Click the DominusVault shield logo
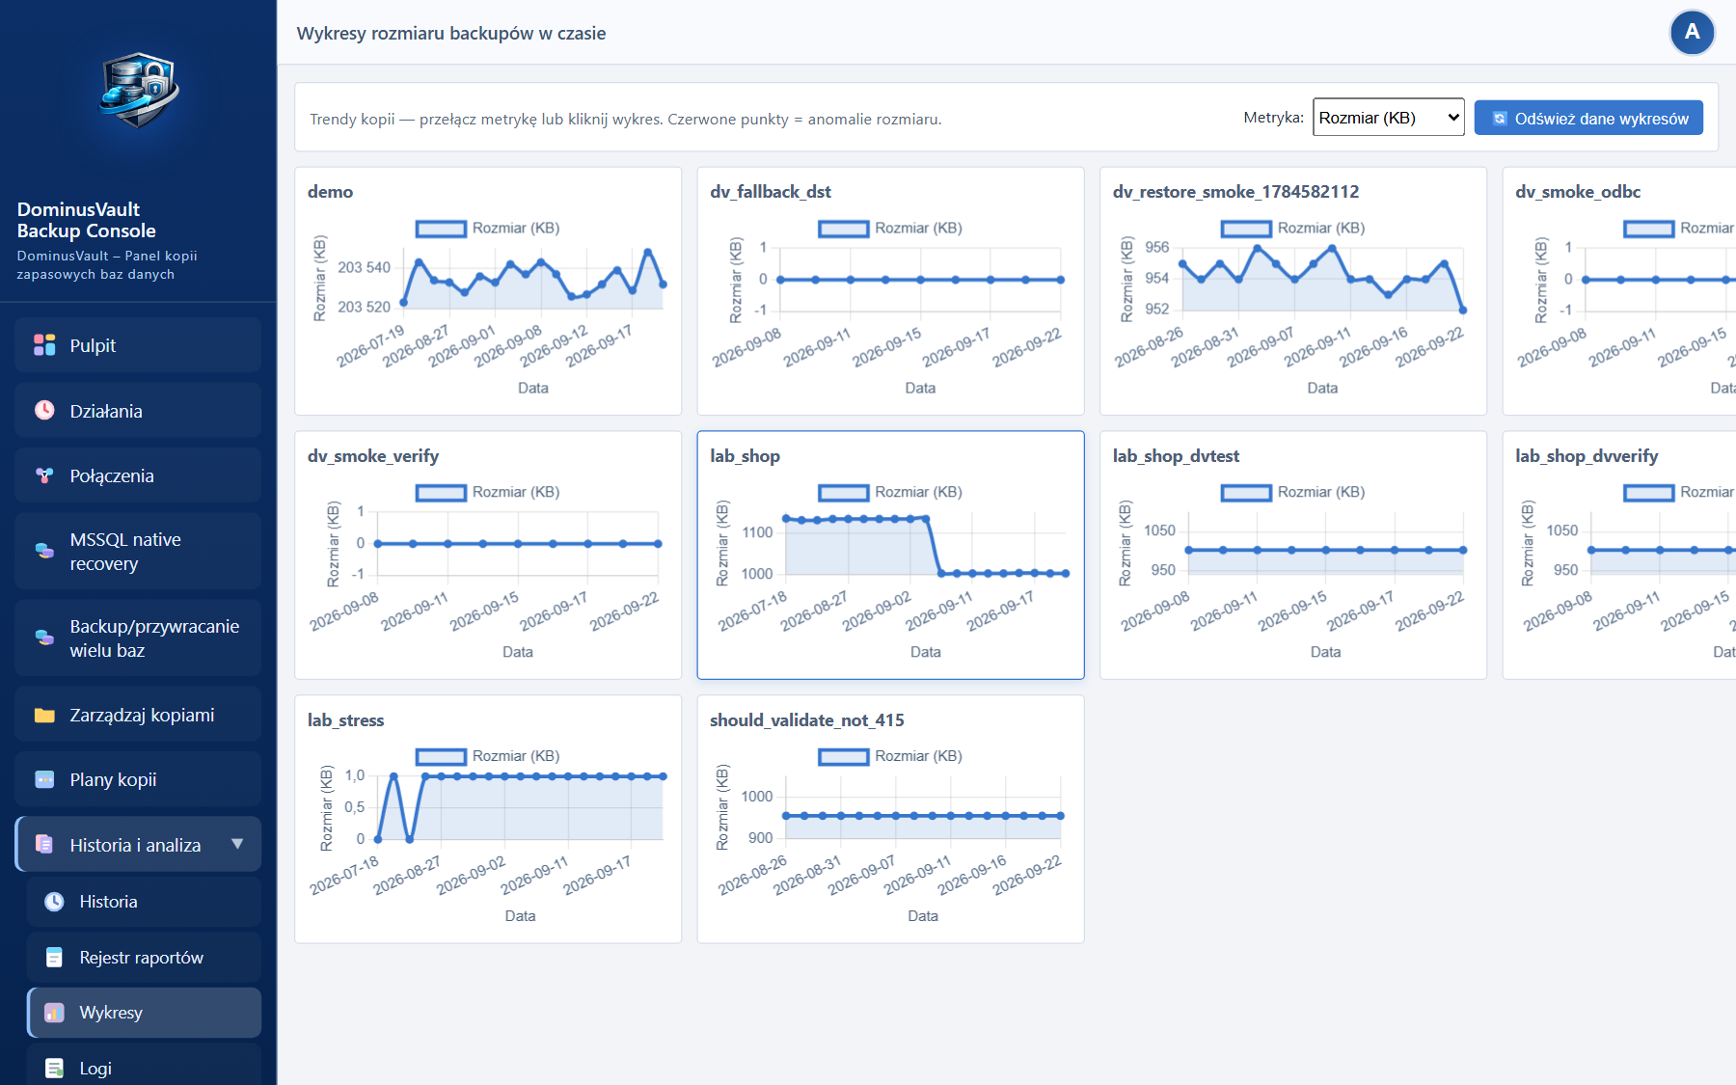Image resolution: width=1736 pixels, height=1085 pixels. click(x=139, y=91)
